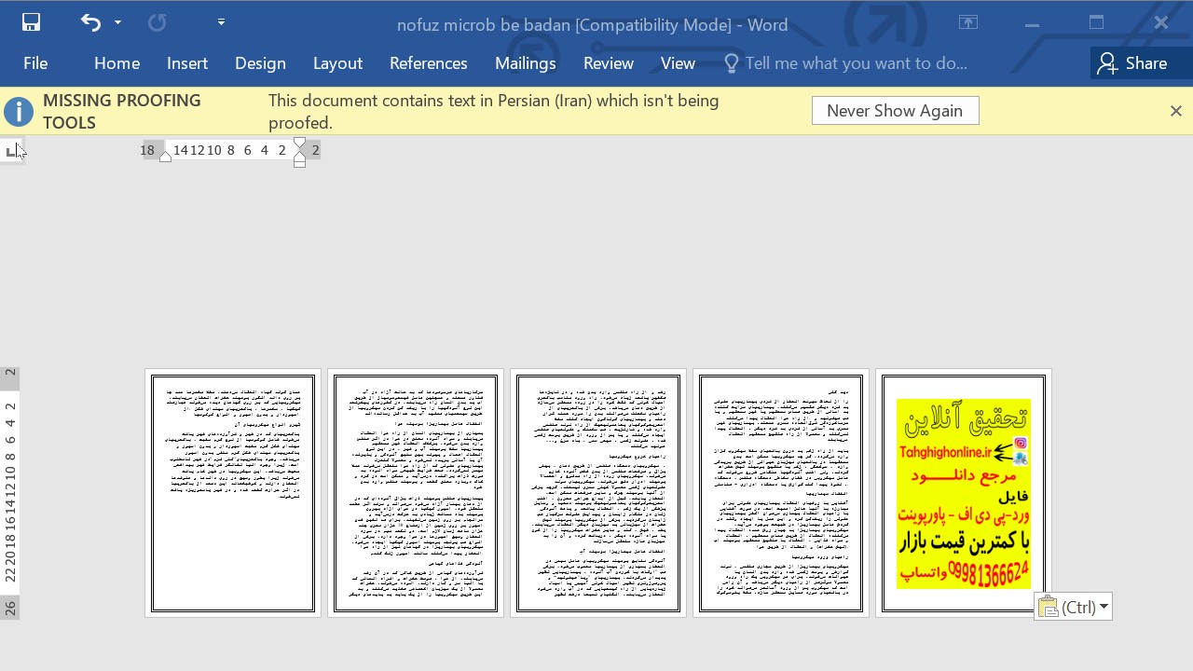
Task: Click the right indent marker on horizontal ruler
Action: point(165,157)
